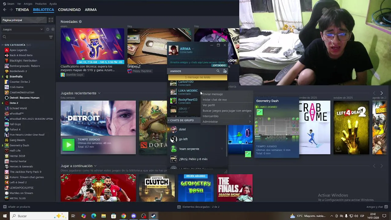Viewport: 391px width, 220px height.
Task: Open the Ayuda menu
Action: coord(53,4)
